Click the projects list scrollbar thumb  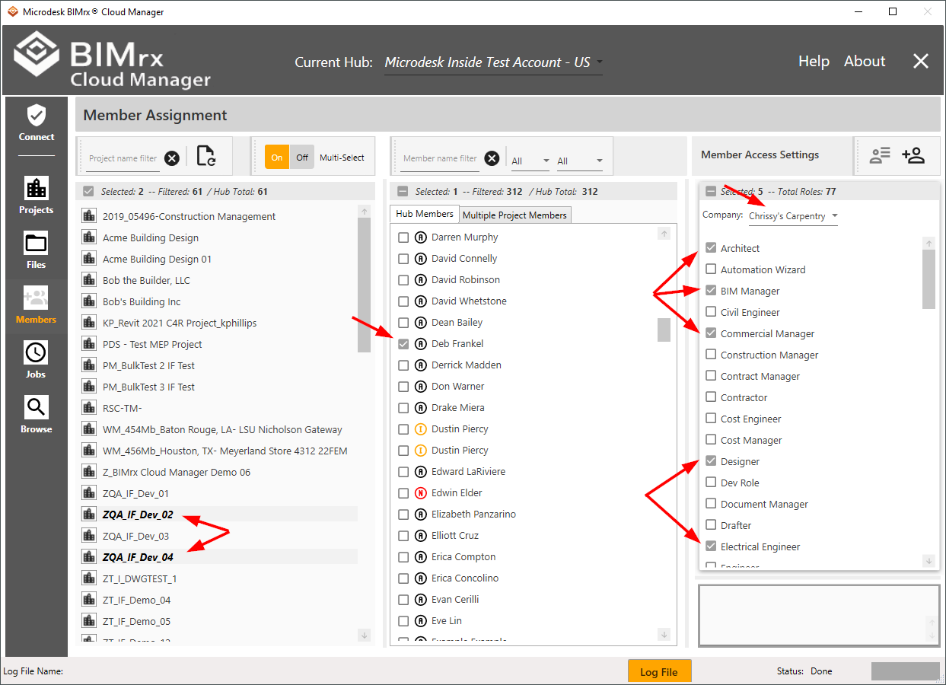click(x=364, y=285)
